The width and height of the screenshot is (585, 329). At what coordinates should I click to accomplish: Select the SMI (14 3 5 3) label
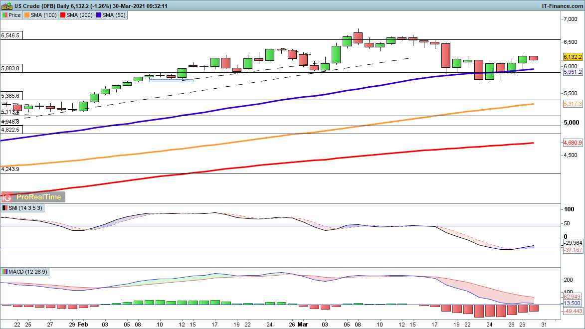(25, 208)
